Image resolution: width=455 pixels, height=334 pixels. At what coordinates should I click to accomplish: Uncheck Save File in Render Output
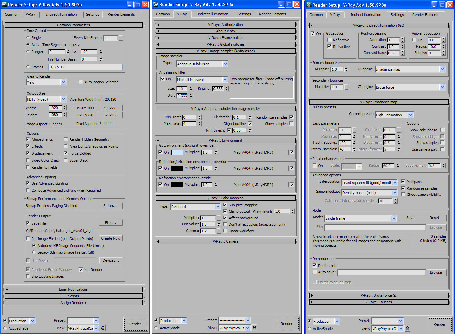[28, 223]
